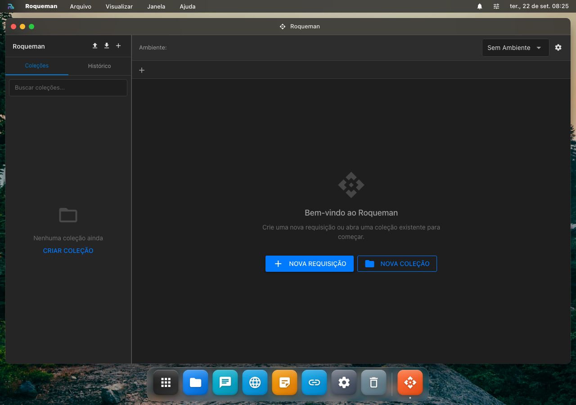
Task: Expand the Sem Ambiente dropdown
Action: (x=515, y=48)
